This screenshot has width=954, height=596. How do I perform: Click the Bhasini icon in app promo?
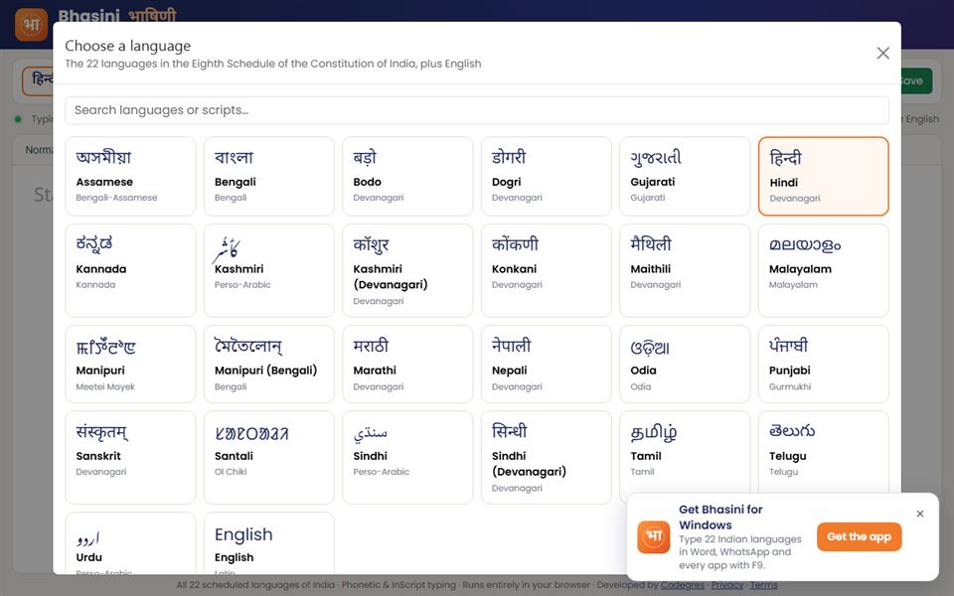tap(654, 537)
